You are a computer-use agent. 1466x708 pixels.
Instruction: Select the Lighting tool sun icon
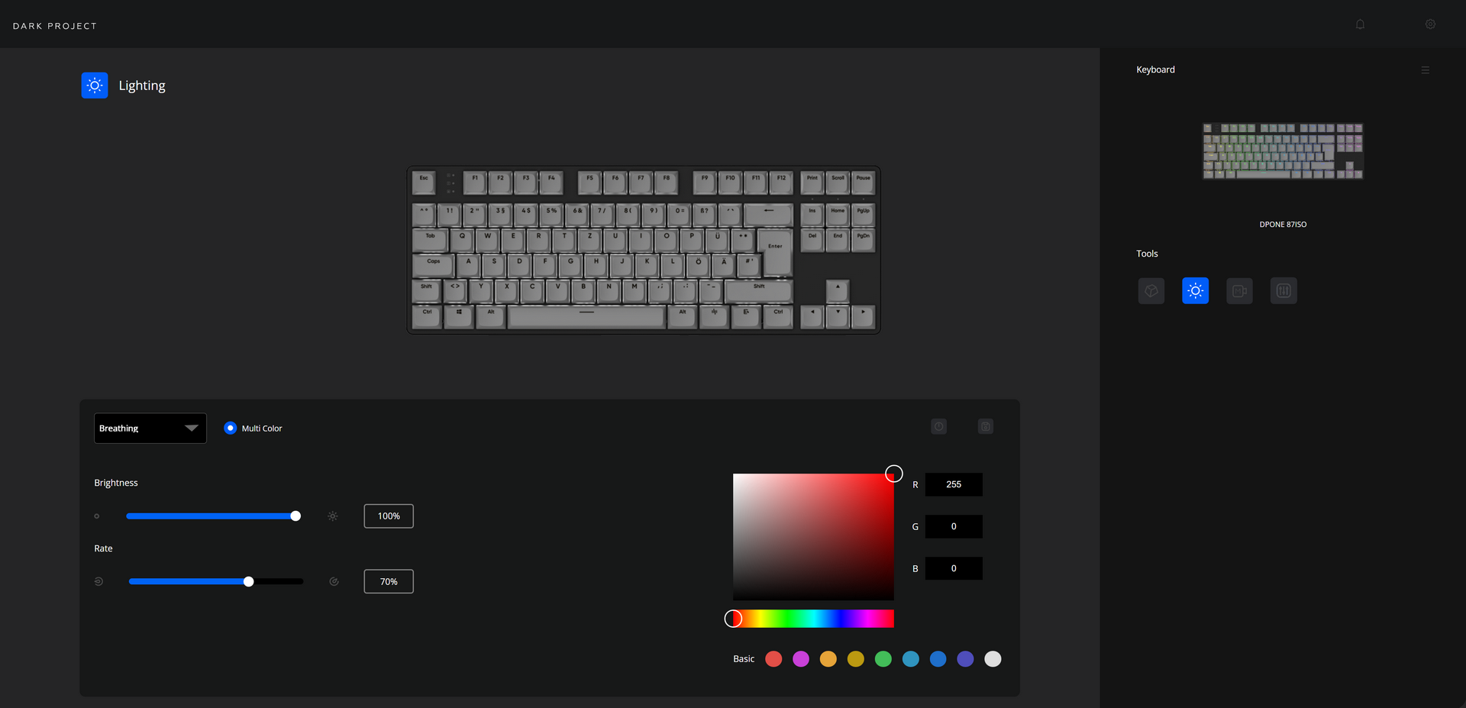1195,290
